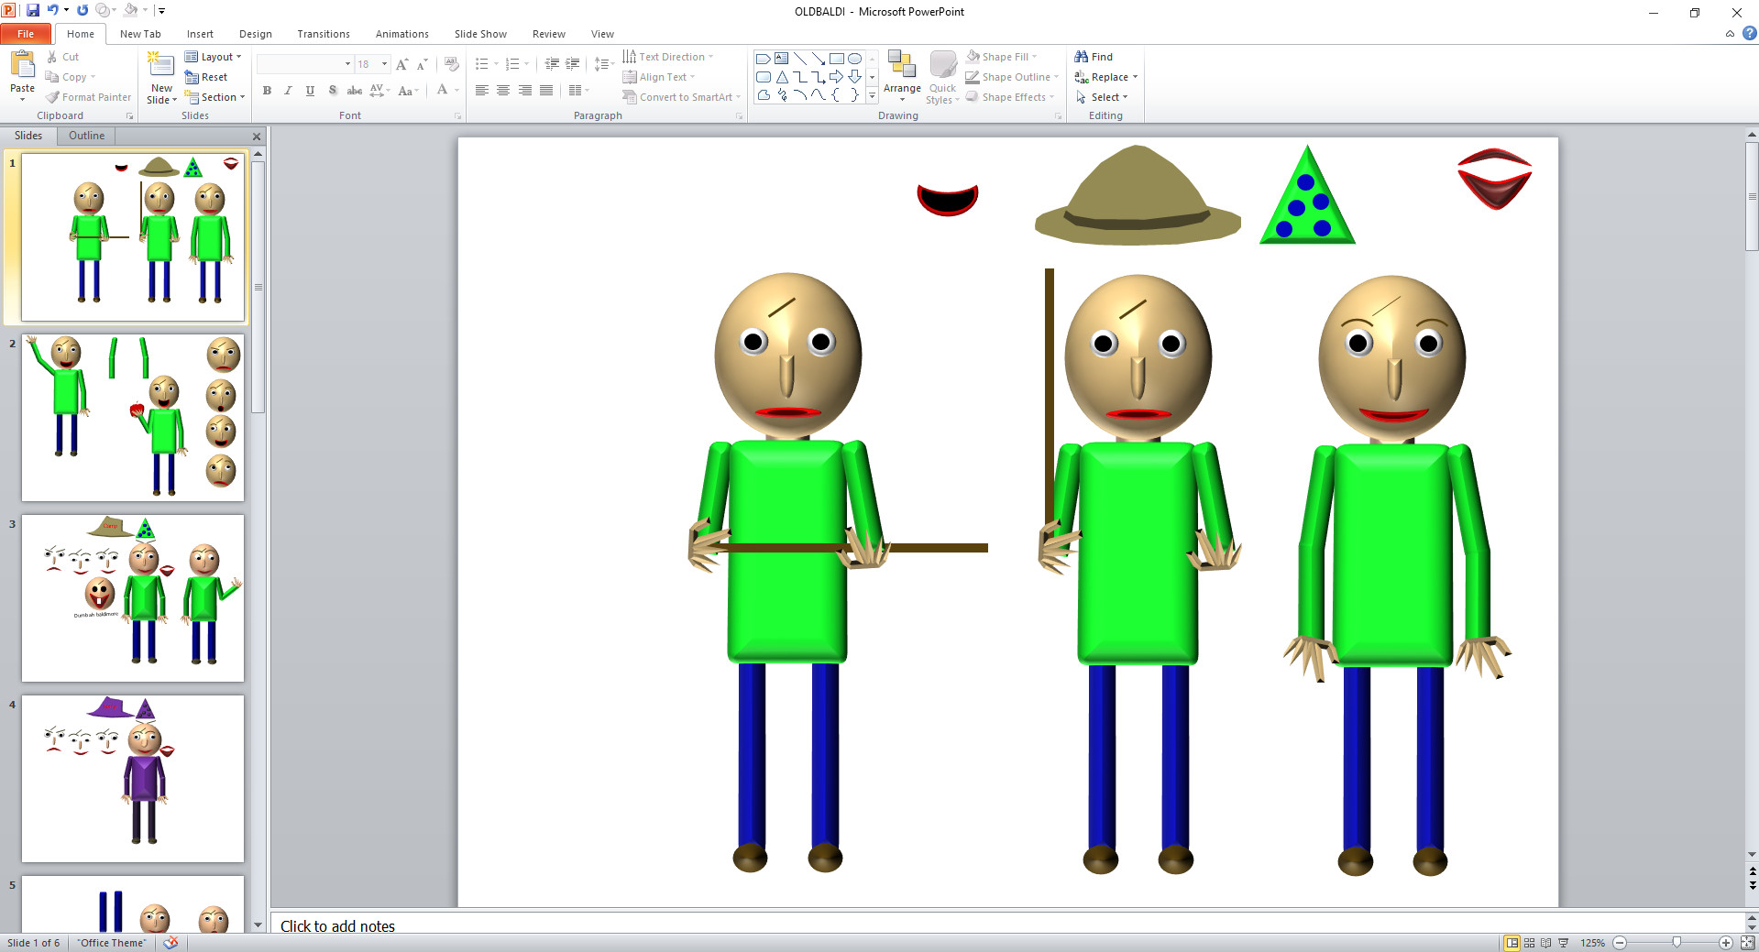Select the Oval shape tool
Viewport: 1759px width, 952px height.
click(854, 59)
